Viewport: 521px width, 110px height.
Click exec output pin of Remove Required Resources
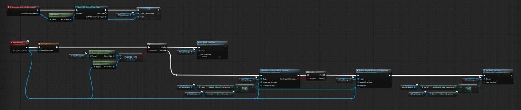(390, 76)
